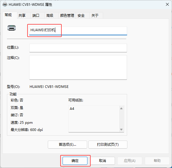This screenshot has height=168, width=172.
Task: Click the 应用(A) button
Action: click(x=130, y=161)
